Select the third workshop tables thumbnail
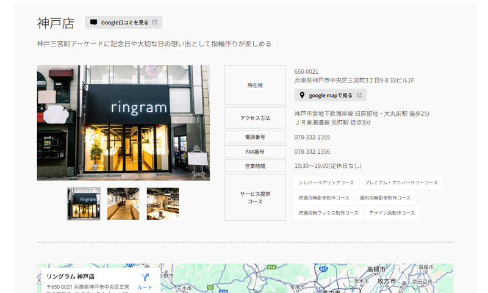488x293 pixels. [x=163, y=204]
